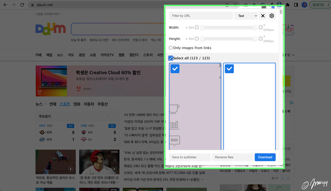
Task: Click the browser profile avatar
Action: [x=304, y=5]
